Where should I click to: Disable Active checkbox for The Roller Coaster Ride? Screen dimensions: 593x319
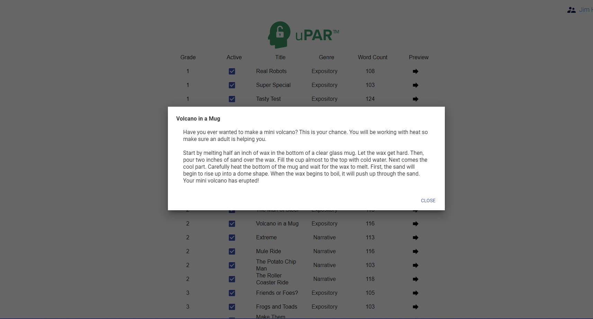tap(232, 279)
